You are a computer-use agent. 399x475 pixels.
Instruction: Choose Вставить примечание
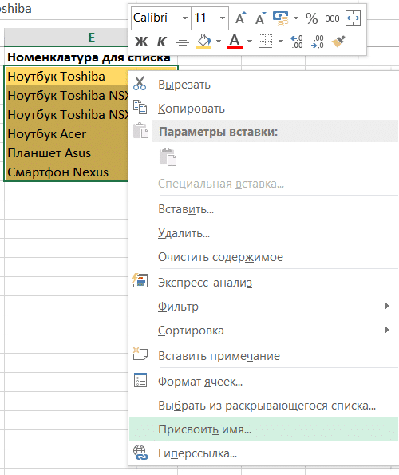(x=263, y=356)
